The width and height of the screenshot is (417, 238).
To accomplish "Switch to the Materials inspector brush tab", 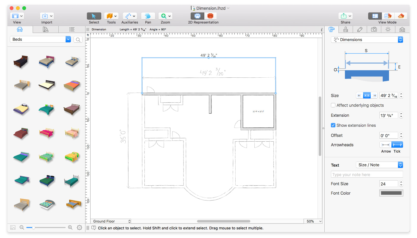I will pyautogui.click(x=346, y=29).
